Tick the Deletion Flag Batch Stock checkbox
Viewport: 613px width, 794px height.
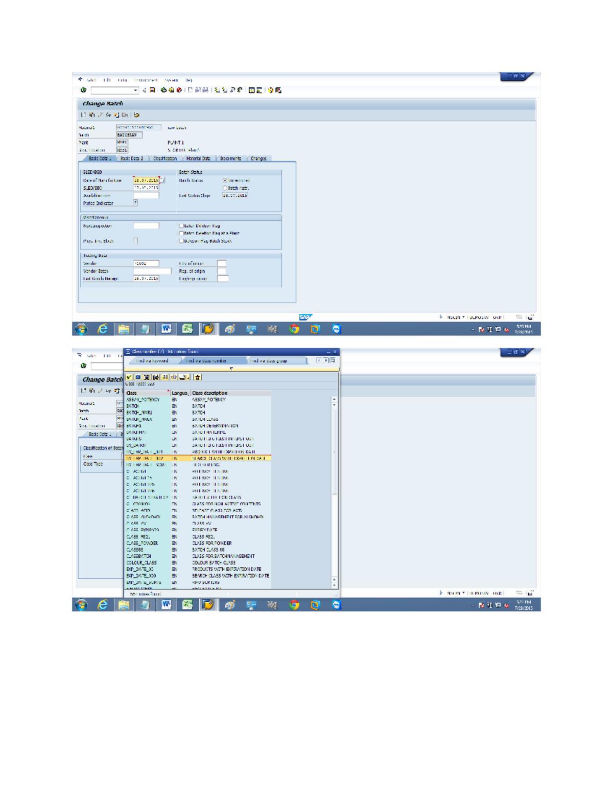(x=181, y=241)
